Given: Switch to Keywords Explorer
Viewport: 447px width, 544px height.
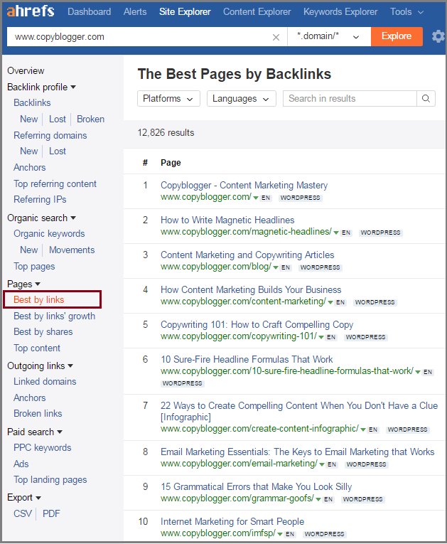Looking at the screenshot, I should pos(342,12).
